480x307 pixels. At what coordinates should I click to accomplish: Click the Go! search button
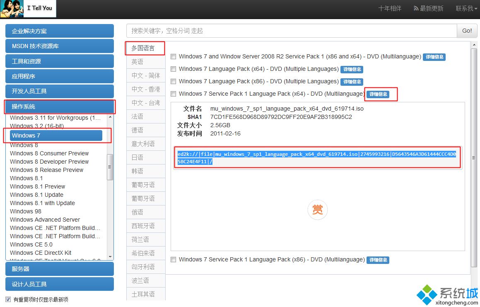[467, 31]
